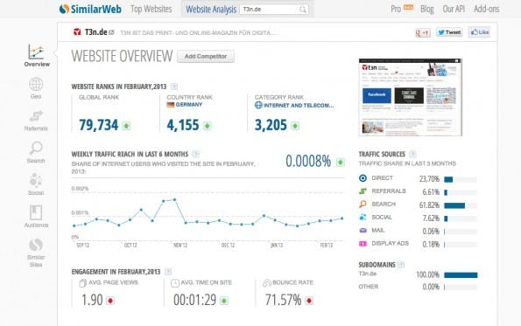Image resolution: width=521 pixels, height=326 pixels.
Task: Open the Add-ons link
Action: pyautogui.click(x=487, y=9)
